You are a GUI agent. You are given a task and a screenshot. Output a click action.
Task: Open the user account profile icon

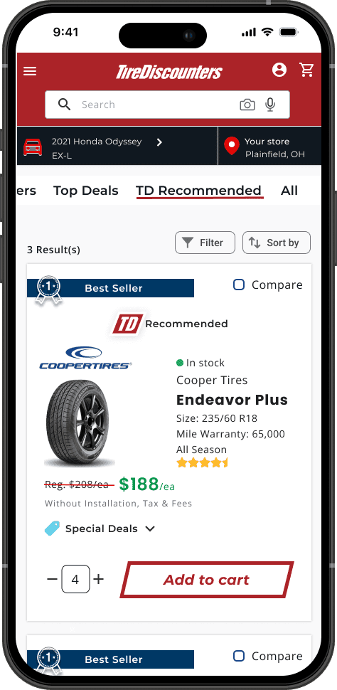click(279, 70)
